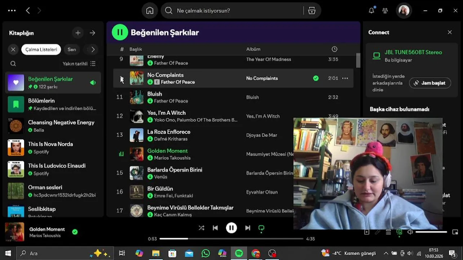Go to Spotify Home

(x=150, y=10)
